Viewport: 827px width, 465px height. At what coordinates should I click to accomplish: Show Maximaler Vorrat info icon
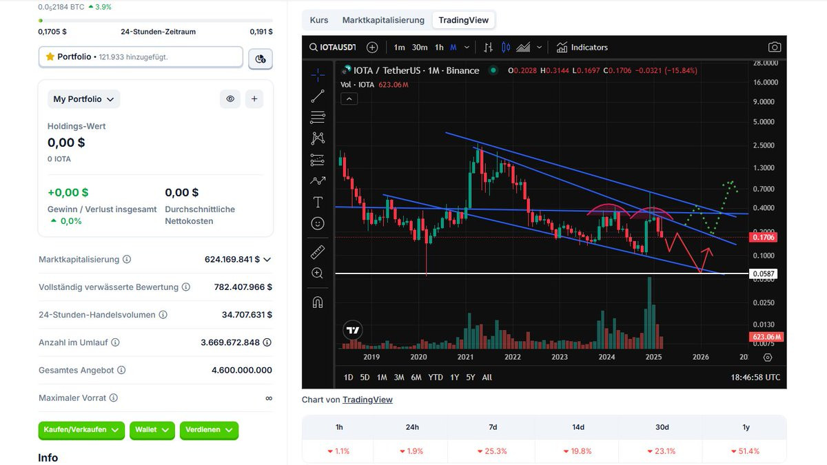click(114, 397)
